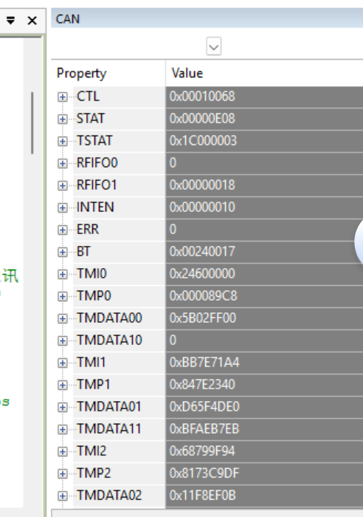363x517 pixels.
Task: Select the TMI1 property name
Action: [91, 363]
